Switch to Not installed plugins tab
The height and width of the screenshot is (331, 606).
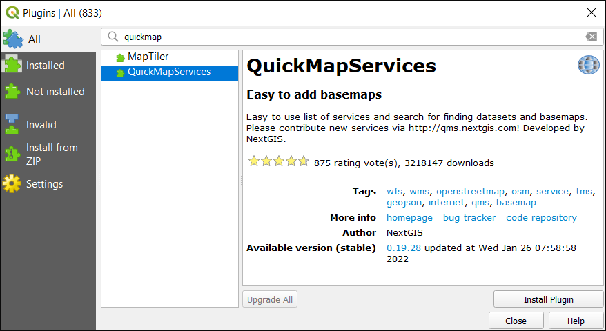(x=48, y=92)
